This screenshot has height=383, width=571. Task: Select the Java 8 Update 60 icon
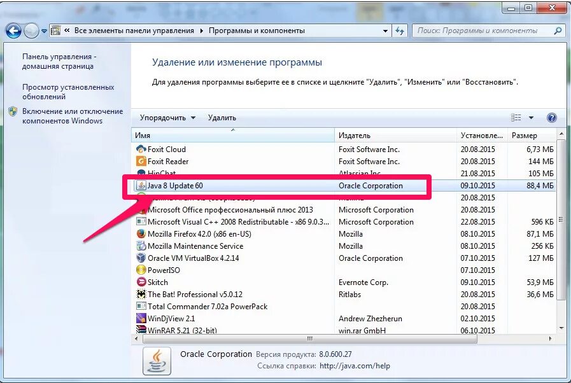click(141, 185)
